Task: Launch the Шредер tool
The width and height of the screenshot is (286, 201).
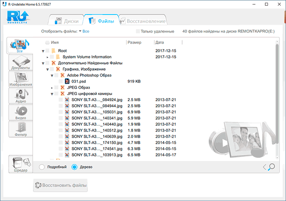Action: pyautogui.click(x=21, y=164)
